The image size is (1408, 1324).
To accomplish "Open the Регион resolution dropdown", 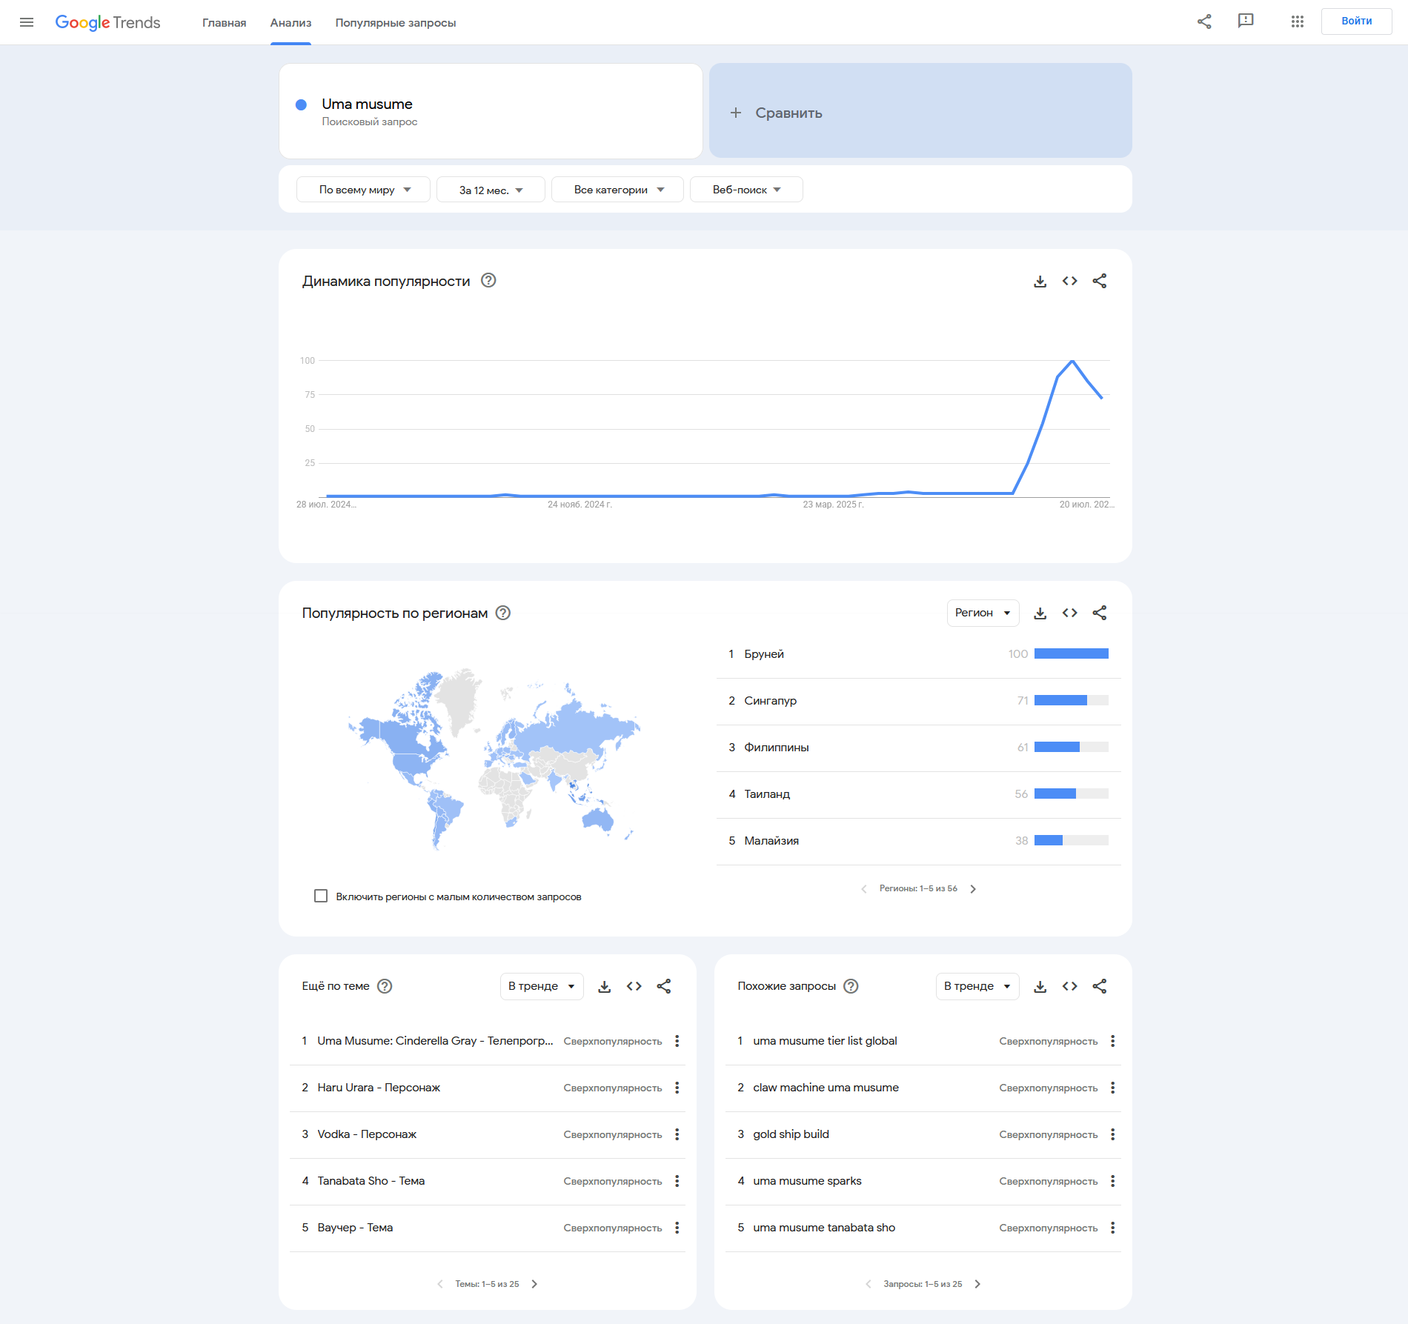I will [x=983, y=613].
